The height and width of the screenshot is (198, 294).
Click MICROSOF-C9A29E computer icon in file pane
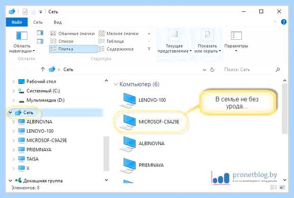pos(128,122)
